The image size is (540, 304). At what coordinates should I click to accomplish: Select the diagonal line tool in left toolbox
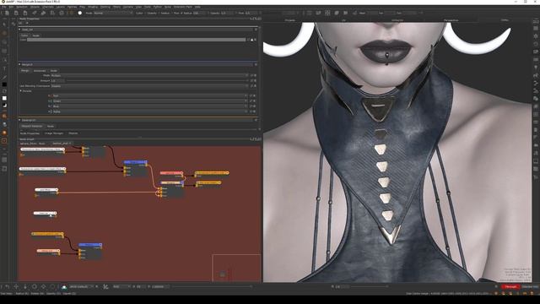(x=4, y=77)
